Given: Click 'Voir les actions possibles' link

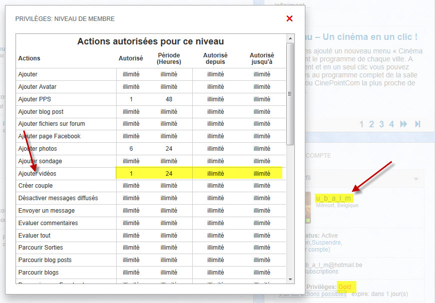Looking at the screenshot, I should point(312,294).
